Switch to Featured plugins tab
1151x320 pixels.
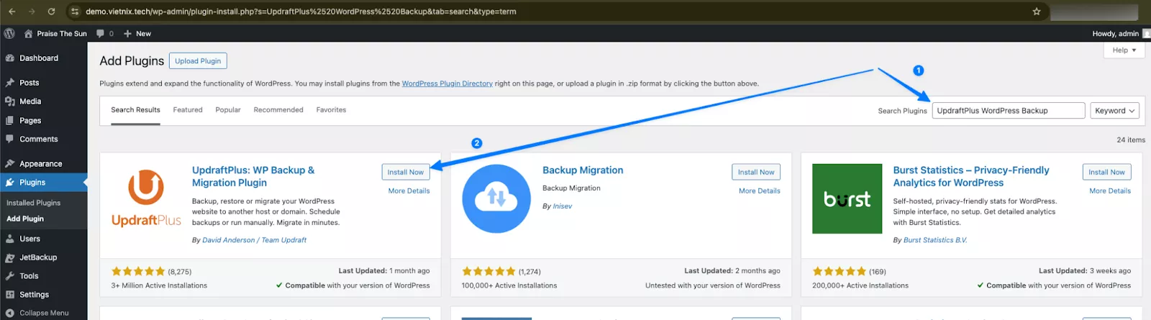(188, 110)
